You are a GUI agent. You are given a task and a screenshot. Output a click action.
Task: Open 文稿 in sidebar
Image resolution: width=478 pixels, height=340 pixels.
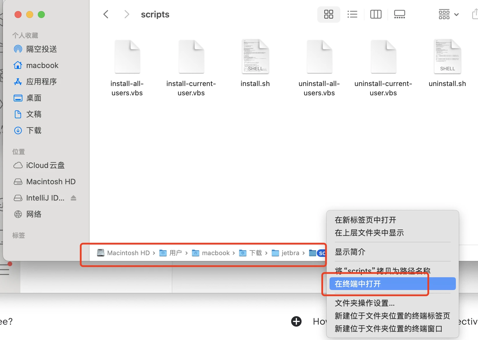coord(28,114)
